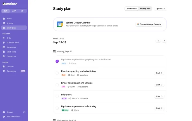This screenshot has height=121, width=192.
Task: Click Sync to Google Calendar title
Action: [x=78, y=23]
